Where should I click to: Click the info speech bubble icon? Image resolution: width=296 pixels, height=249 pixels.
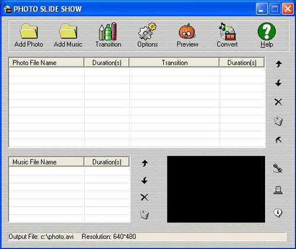278,213
